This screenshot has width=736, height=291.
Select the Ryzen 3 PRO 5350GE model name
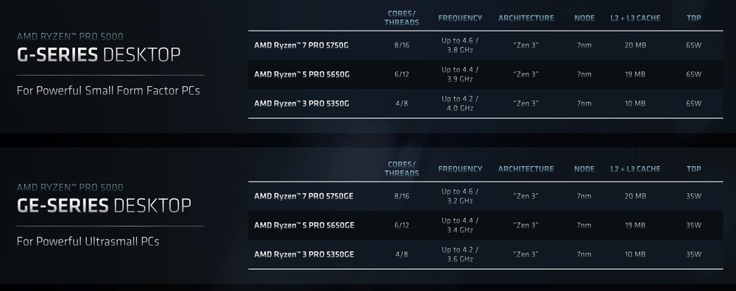[304, 254]
